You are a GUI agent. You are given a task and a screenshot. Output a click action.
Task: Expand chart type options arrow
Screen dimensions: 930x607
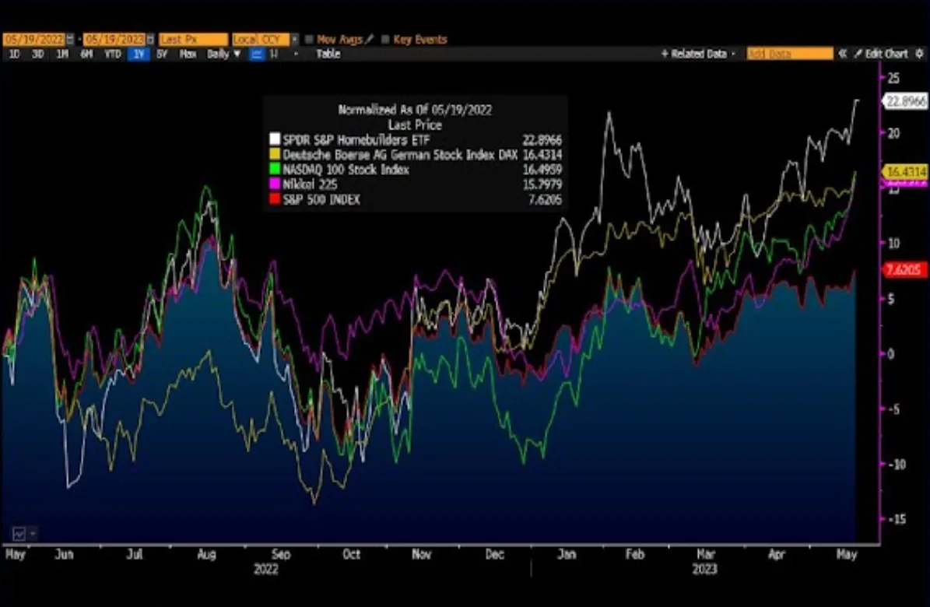296,54
